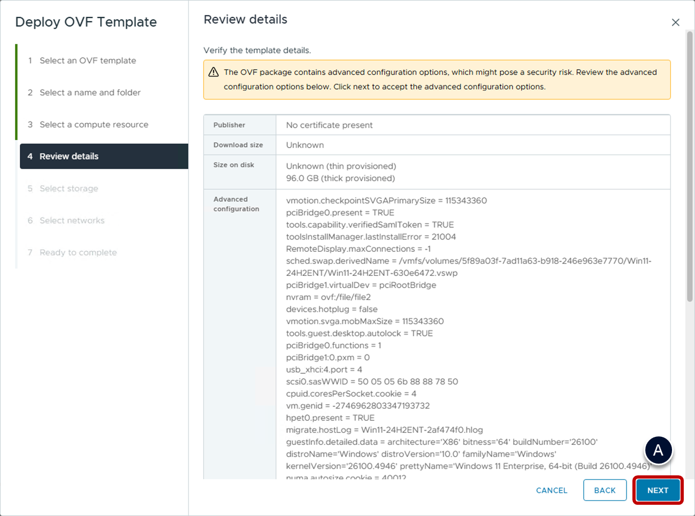Image resolution: width=695 pixels, height=516 pixels.
Task: Click the Size on disk row label
Action: [x=234, y=165]
